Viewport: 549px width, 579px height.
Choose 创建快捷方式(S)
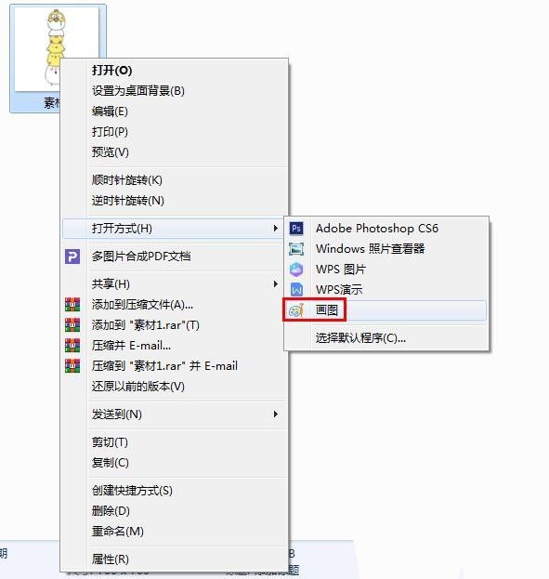click(x=174, y=491)
